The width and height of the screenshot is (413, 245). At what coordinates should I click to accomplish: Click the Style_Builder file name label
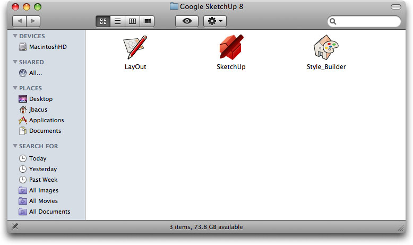[326, 67]
